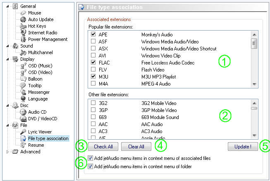Check the 3G2 Mobile Video box
Screen dimensions: 270x181
tap(93, 103)
